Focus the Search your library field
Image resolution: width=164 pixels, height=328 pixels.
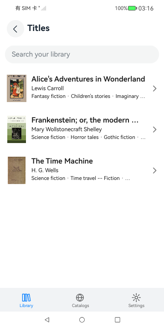coord(82,54)
